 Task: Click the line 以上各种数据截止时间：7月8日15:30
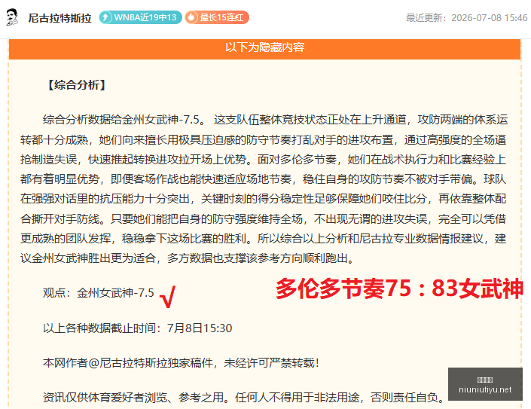click(138, 328)
